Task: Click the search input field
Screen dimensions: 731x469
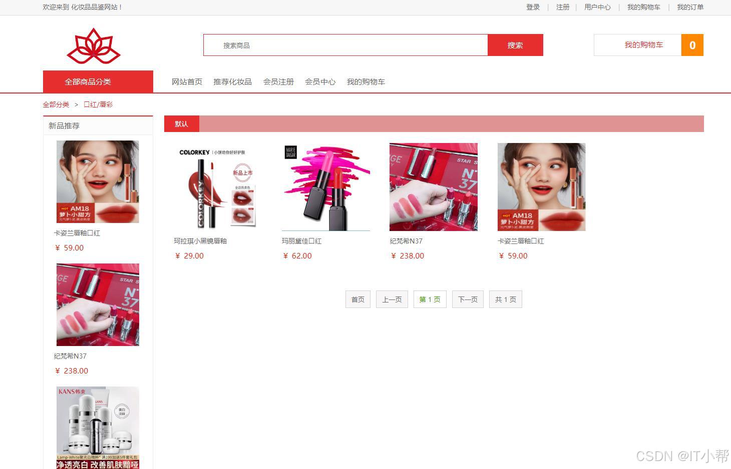Action: coord(345,45)
